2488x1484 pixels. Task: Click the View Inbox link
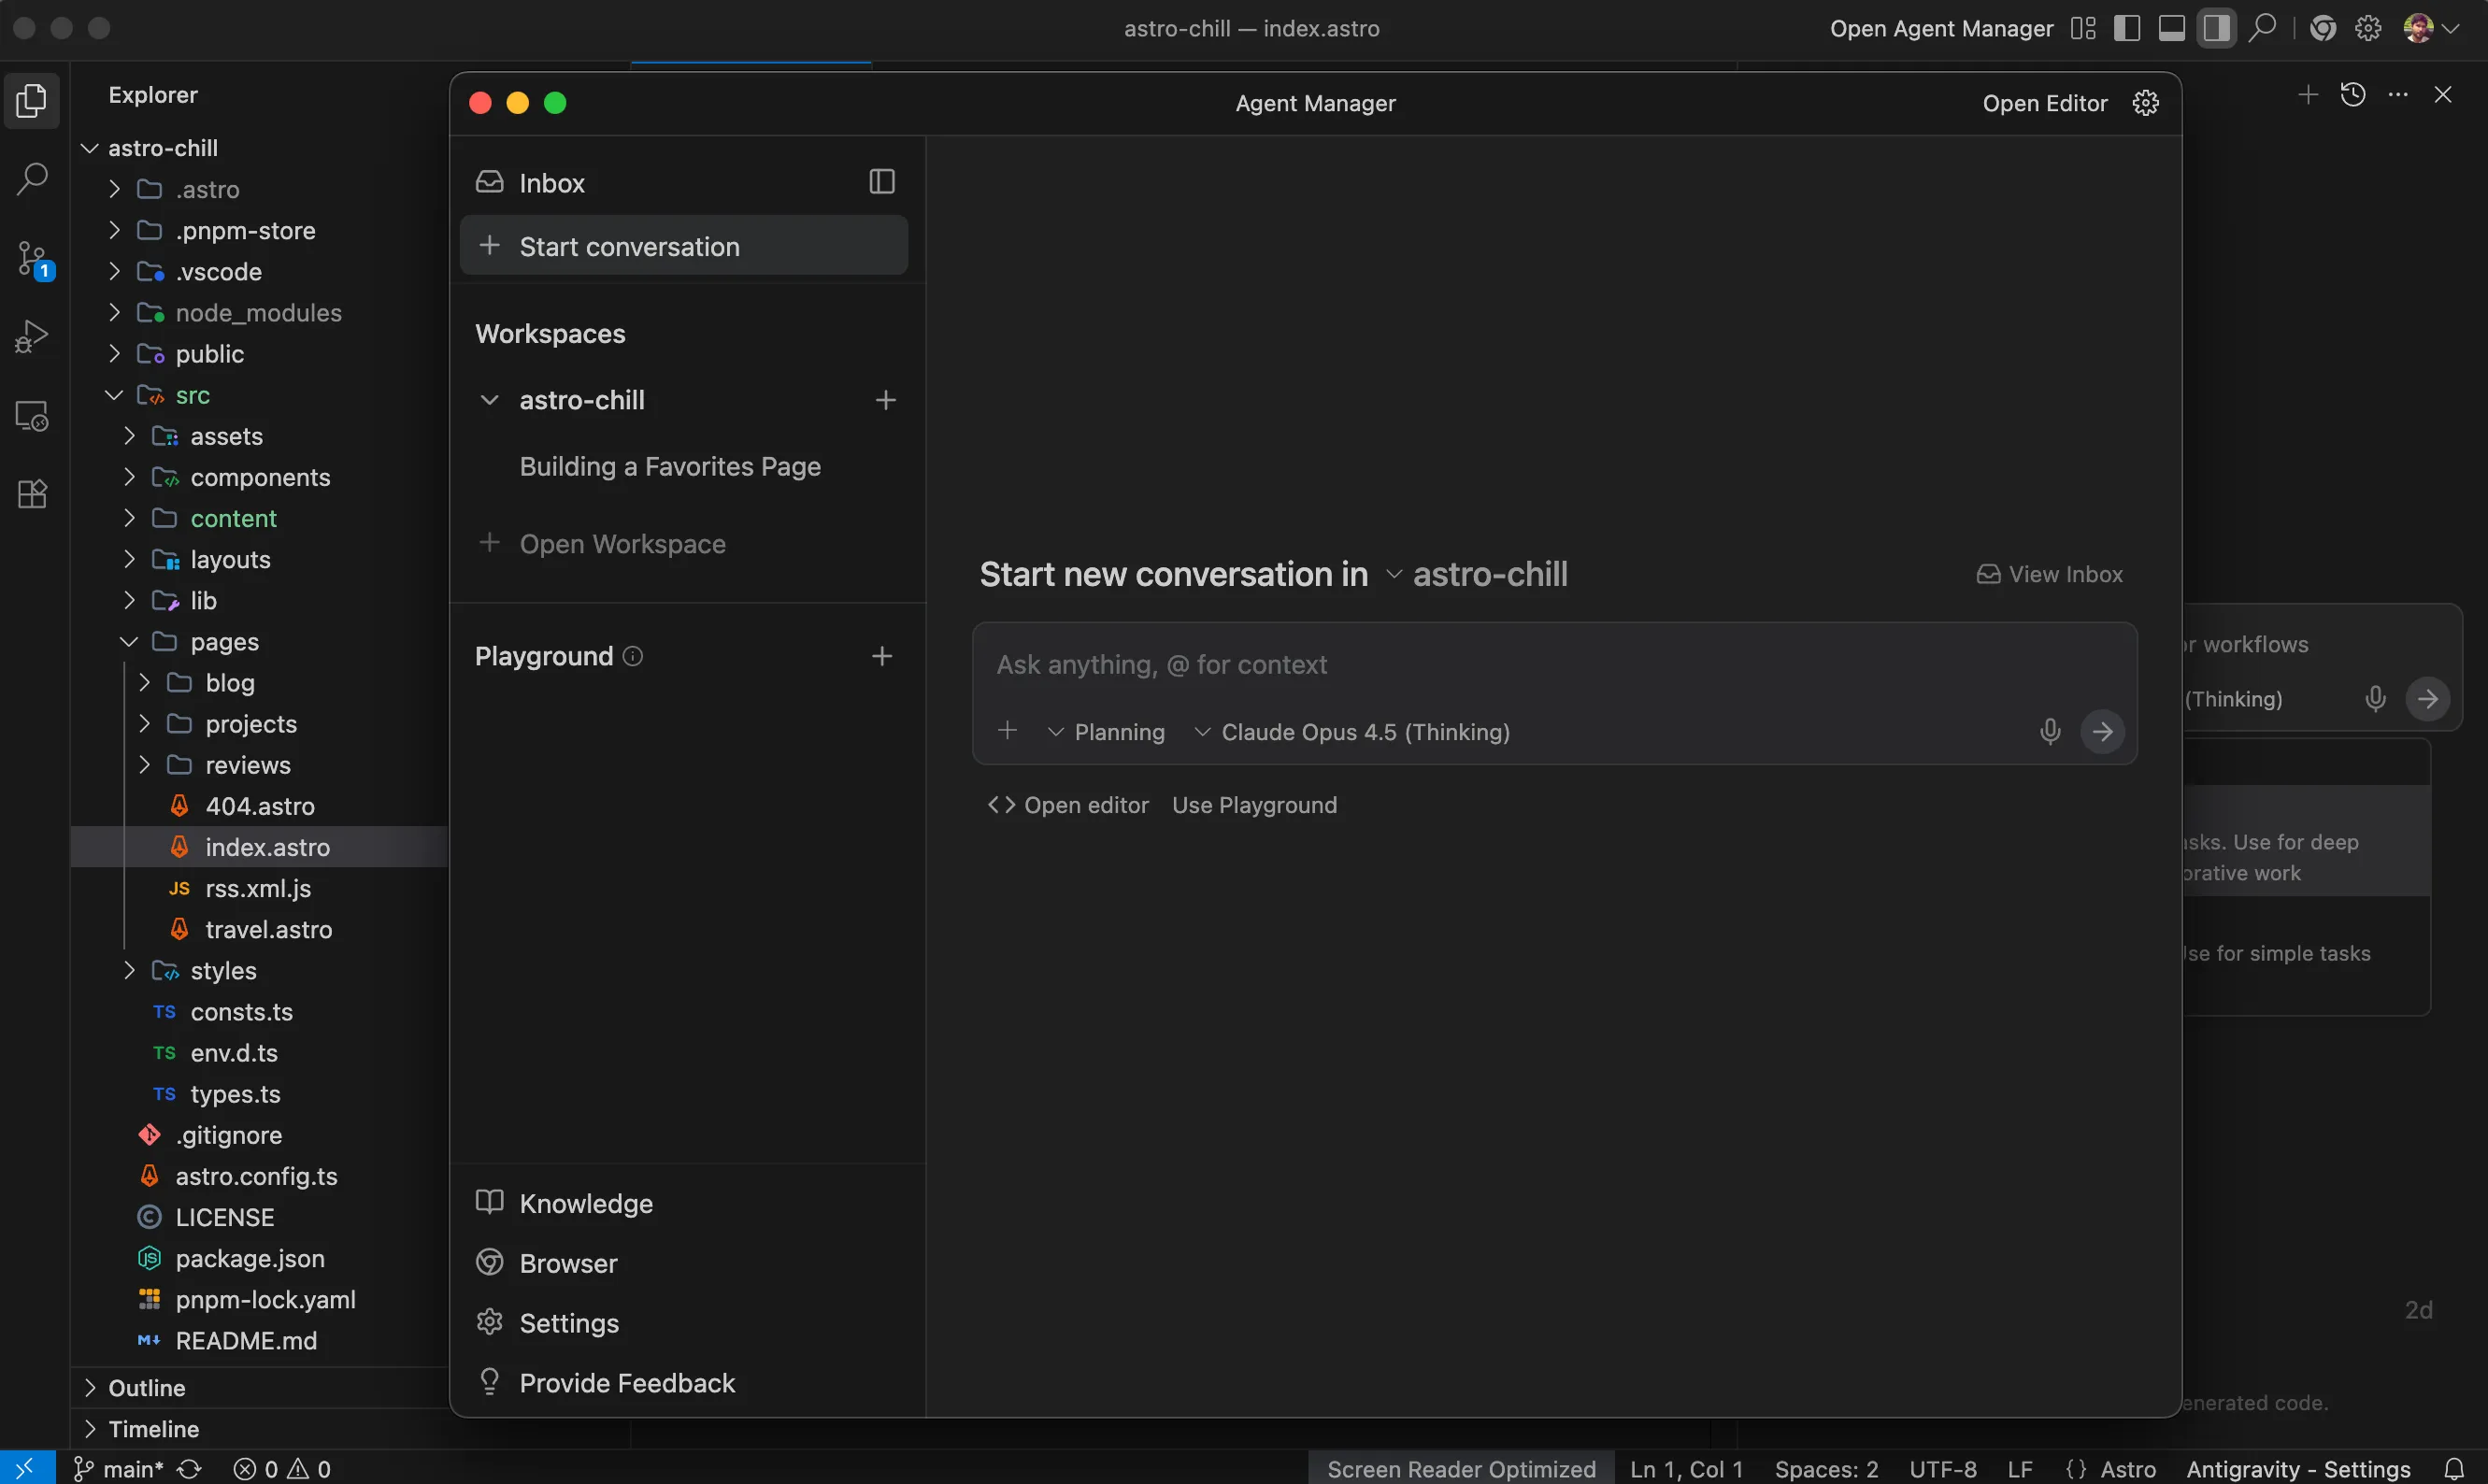[2048, 574]
